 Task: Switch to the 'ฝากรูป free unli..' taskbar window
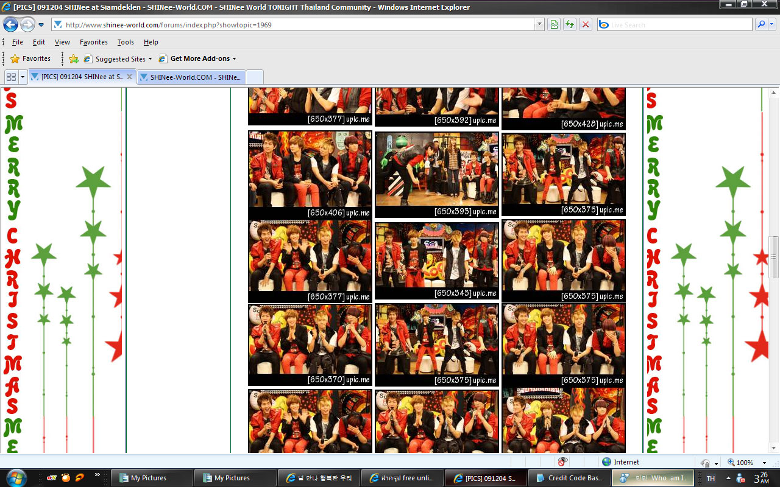tap(402, 478)
